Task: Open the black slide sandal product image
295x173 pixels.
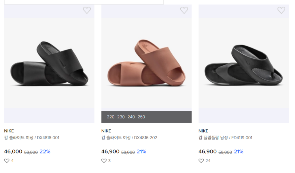Action: point(49,63)
